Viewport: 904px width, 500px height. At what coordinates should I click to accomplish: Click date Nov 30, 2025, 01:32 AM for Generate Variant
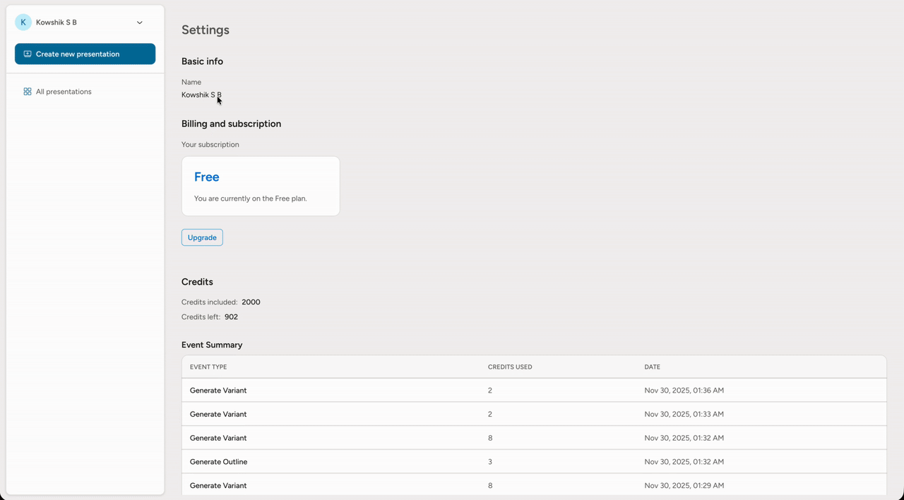click(x=684, y=439)
